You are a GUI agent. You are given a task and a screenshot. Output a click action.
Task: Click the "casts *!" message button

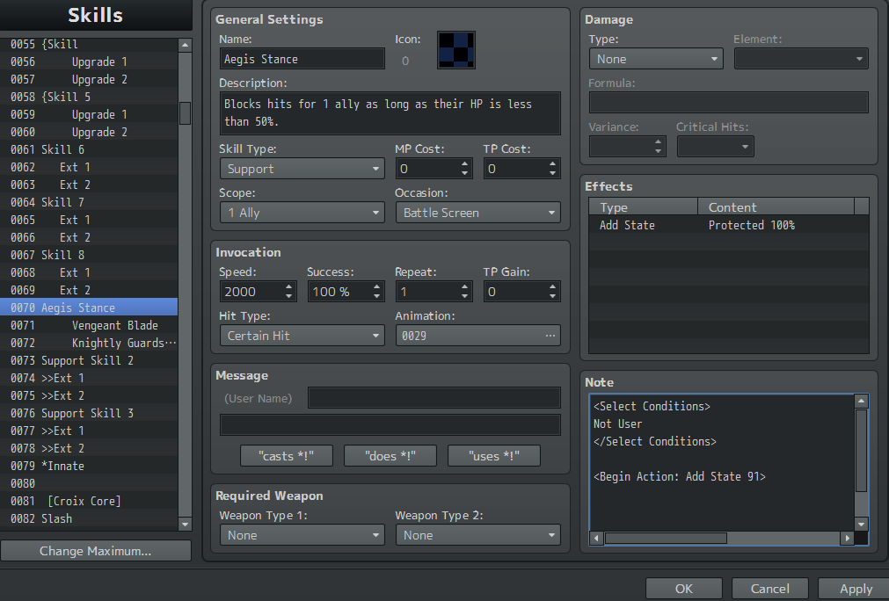[287, 455]
